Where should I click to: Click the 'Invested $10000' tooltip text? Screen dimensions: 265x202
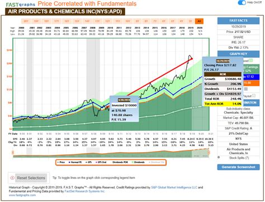click(x=124, y=105)
